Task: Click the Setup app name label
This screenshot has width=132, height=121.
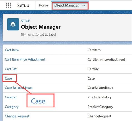Action: tap(23, 5)
